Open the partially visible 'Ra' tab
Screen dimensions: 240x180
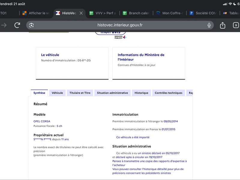point(190,93)
